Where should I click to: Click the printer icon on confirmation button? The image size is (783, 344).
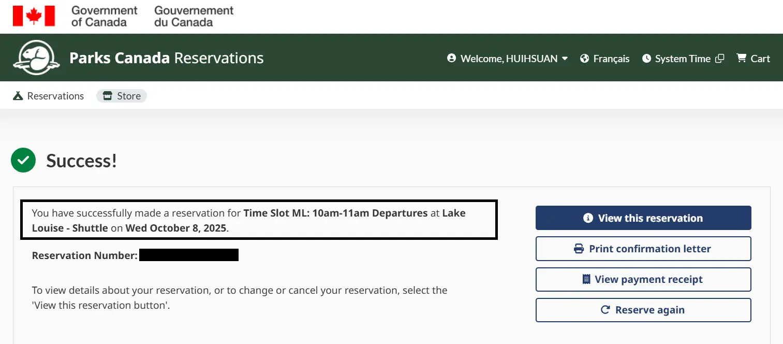pos(579,249)
